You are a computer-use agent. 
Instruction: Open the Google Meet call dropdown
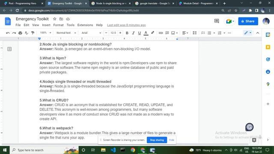pyautogui.click(x=230, y=21)
